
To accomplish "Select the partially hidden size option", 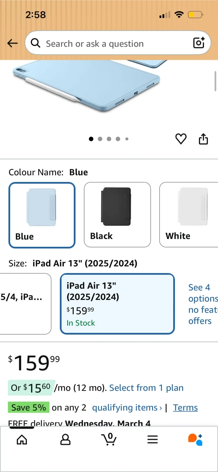I will pyautogui.click(x=25, y=304).
